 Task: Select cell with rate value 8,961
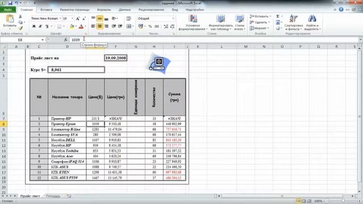pos(76,70)
